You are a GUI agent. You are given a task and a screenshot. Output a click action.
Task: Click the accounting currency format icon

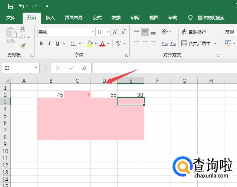[x=228, y=43]
